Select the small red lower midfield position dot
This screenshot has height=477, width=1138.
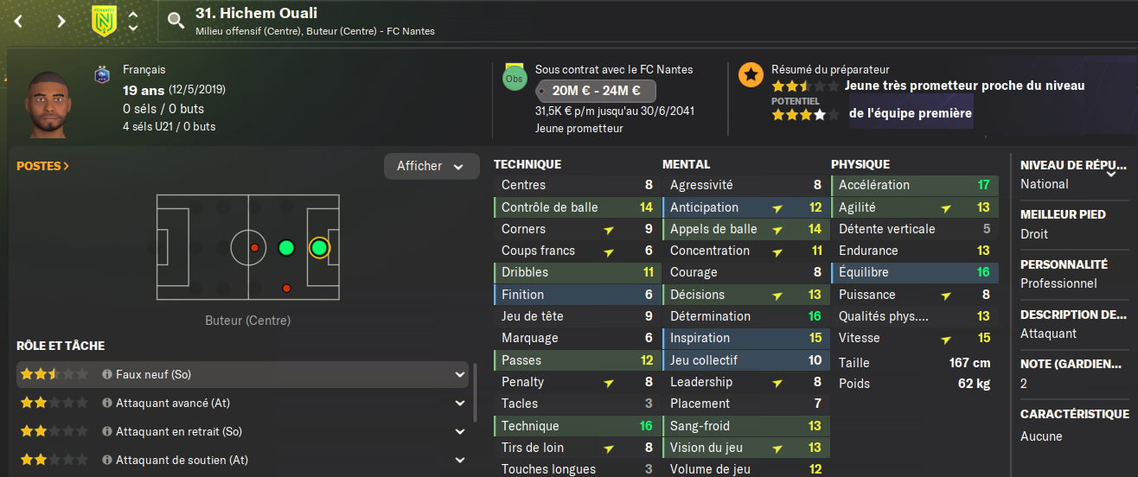(286, 288)
